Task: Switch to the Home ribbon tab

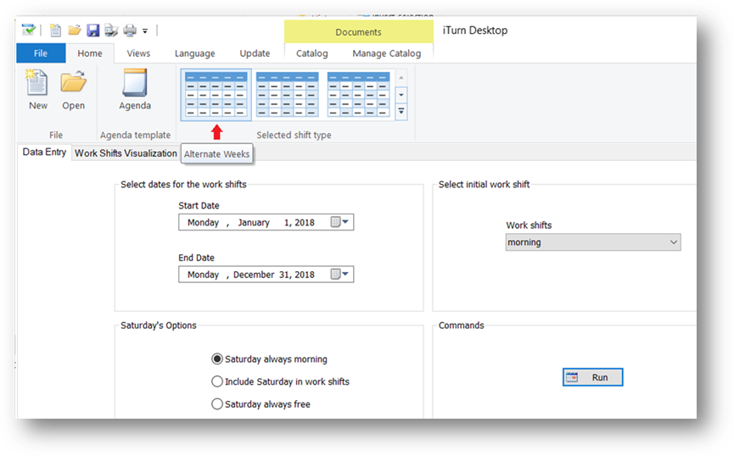Action: [x=90, y=53]
